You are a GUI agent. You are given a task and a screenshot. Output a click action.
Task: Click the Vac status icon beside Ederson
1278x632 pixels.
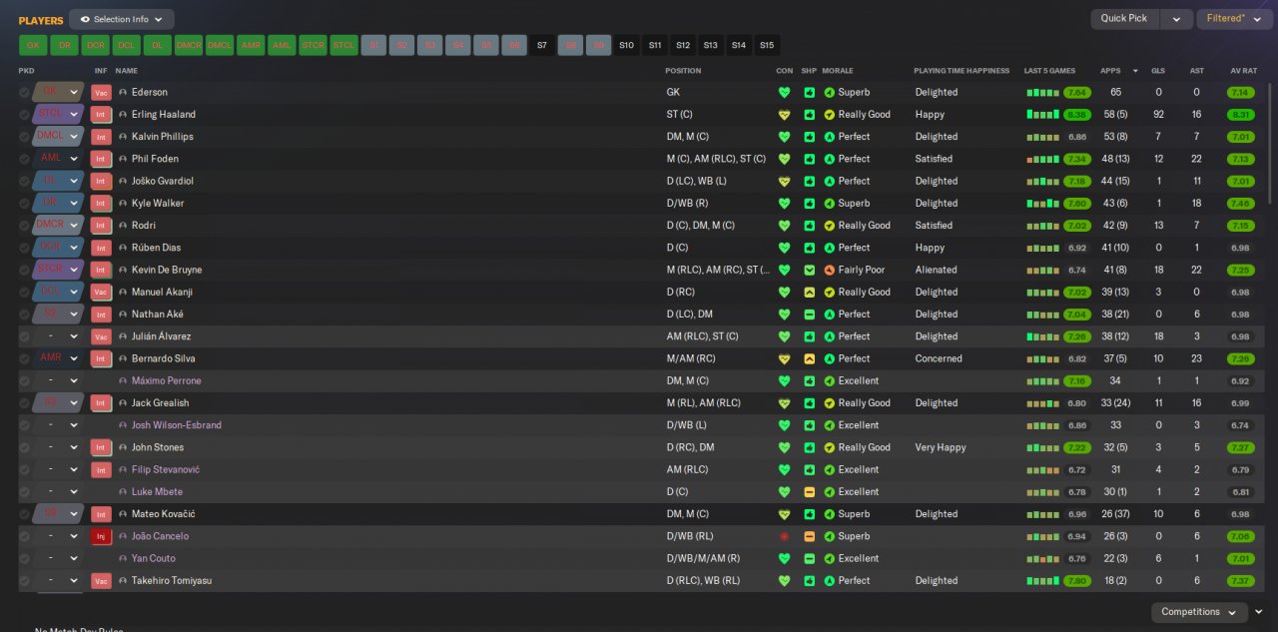(101, 92)
